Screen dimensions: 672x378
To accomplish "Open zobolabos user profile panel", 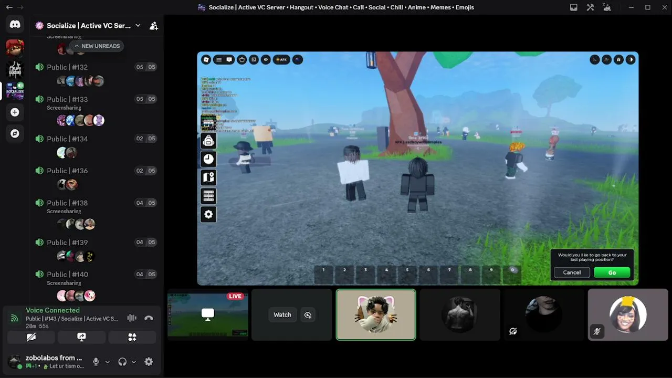I will tap(46, 362).
